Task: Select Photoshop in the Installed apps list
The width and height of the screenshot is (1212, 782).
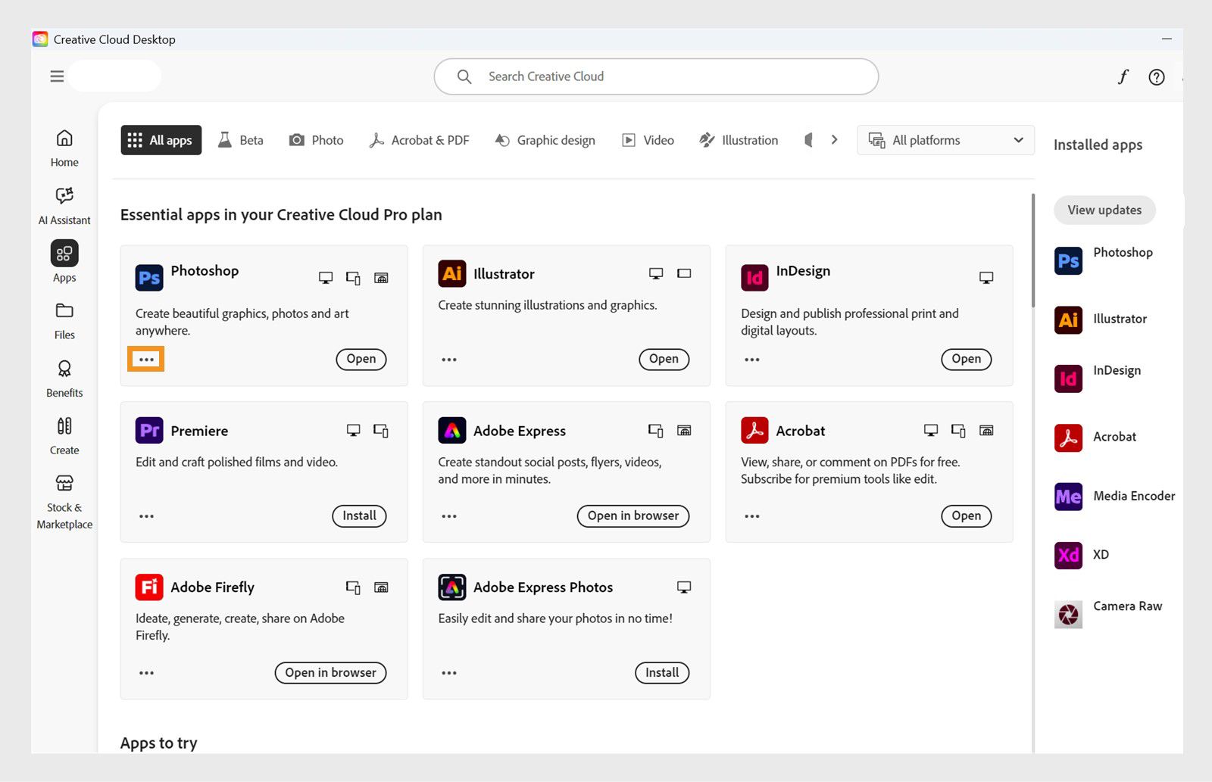Action: (1104, 260)
